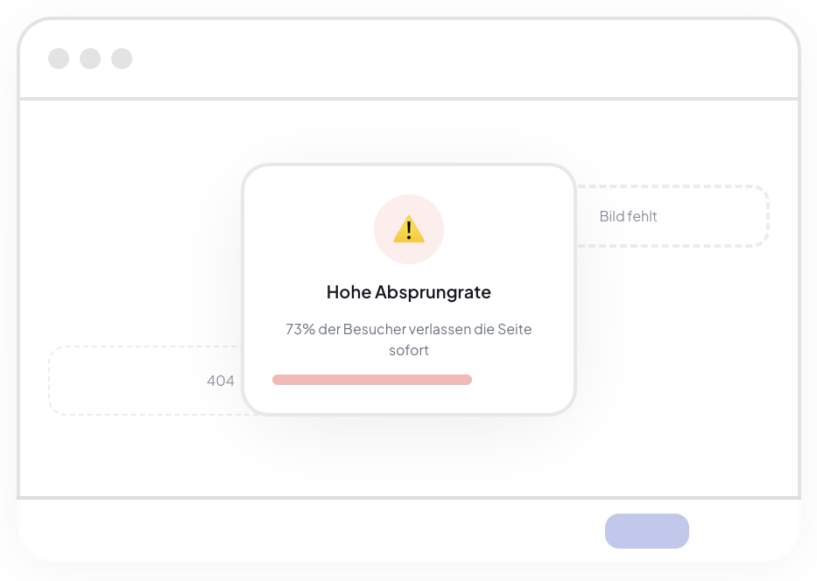817x581 pixels.
Task: Click the right end of the red bar
Action: click(x=467, y=380)
